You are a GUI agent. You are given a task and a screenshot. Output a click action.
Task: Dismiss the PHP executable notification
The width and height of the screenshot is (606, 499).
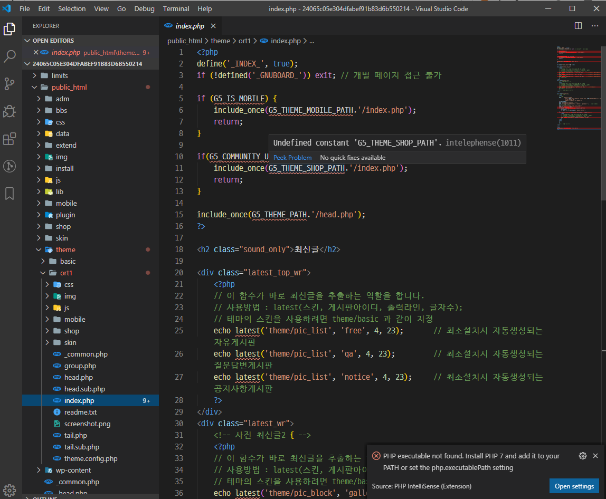[x=595, y=456]
